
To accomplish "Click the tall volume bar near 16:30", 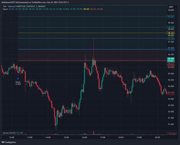I will (93, 133).
